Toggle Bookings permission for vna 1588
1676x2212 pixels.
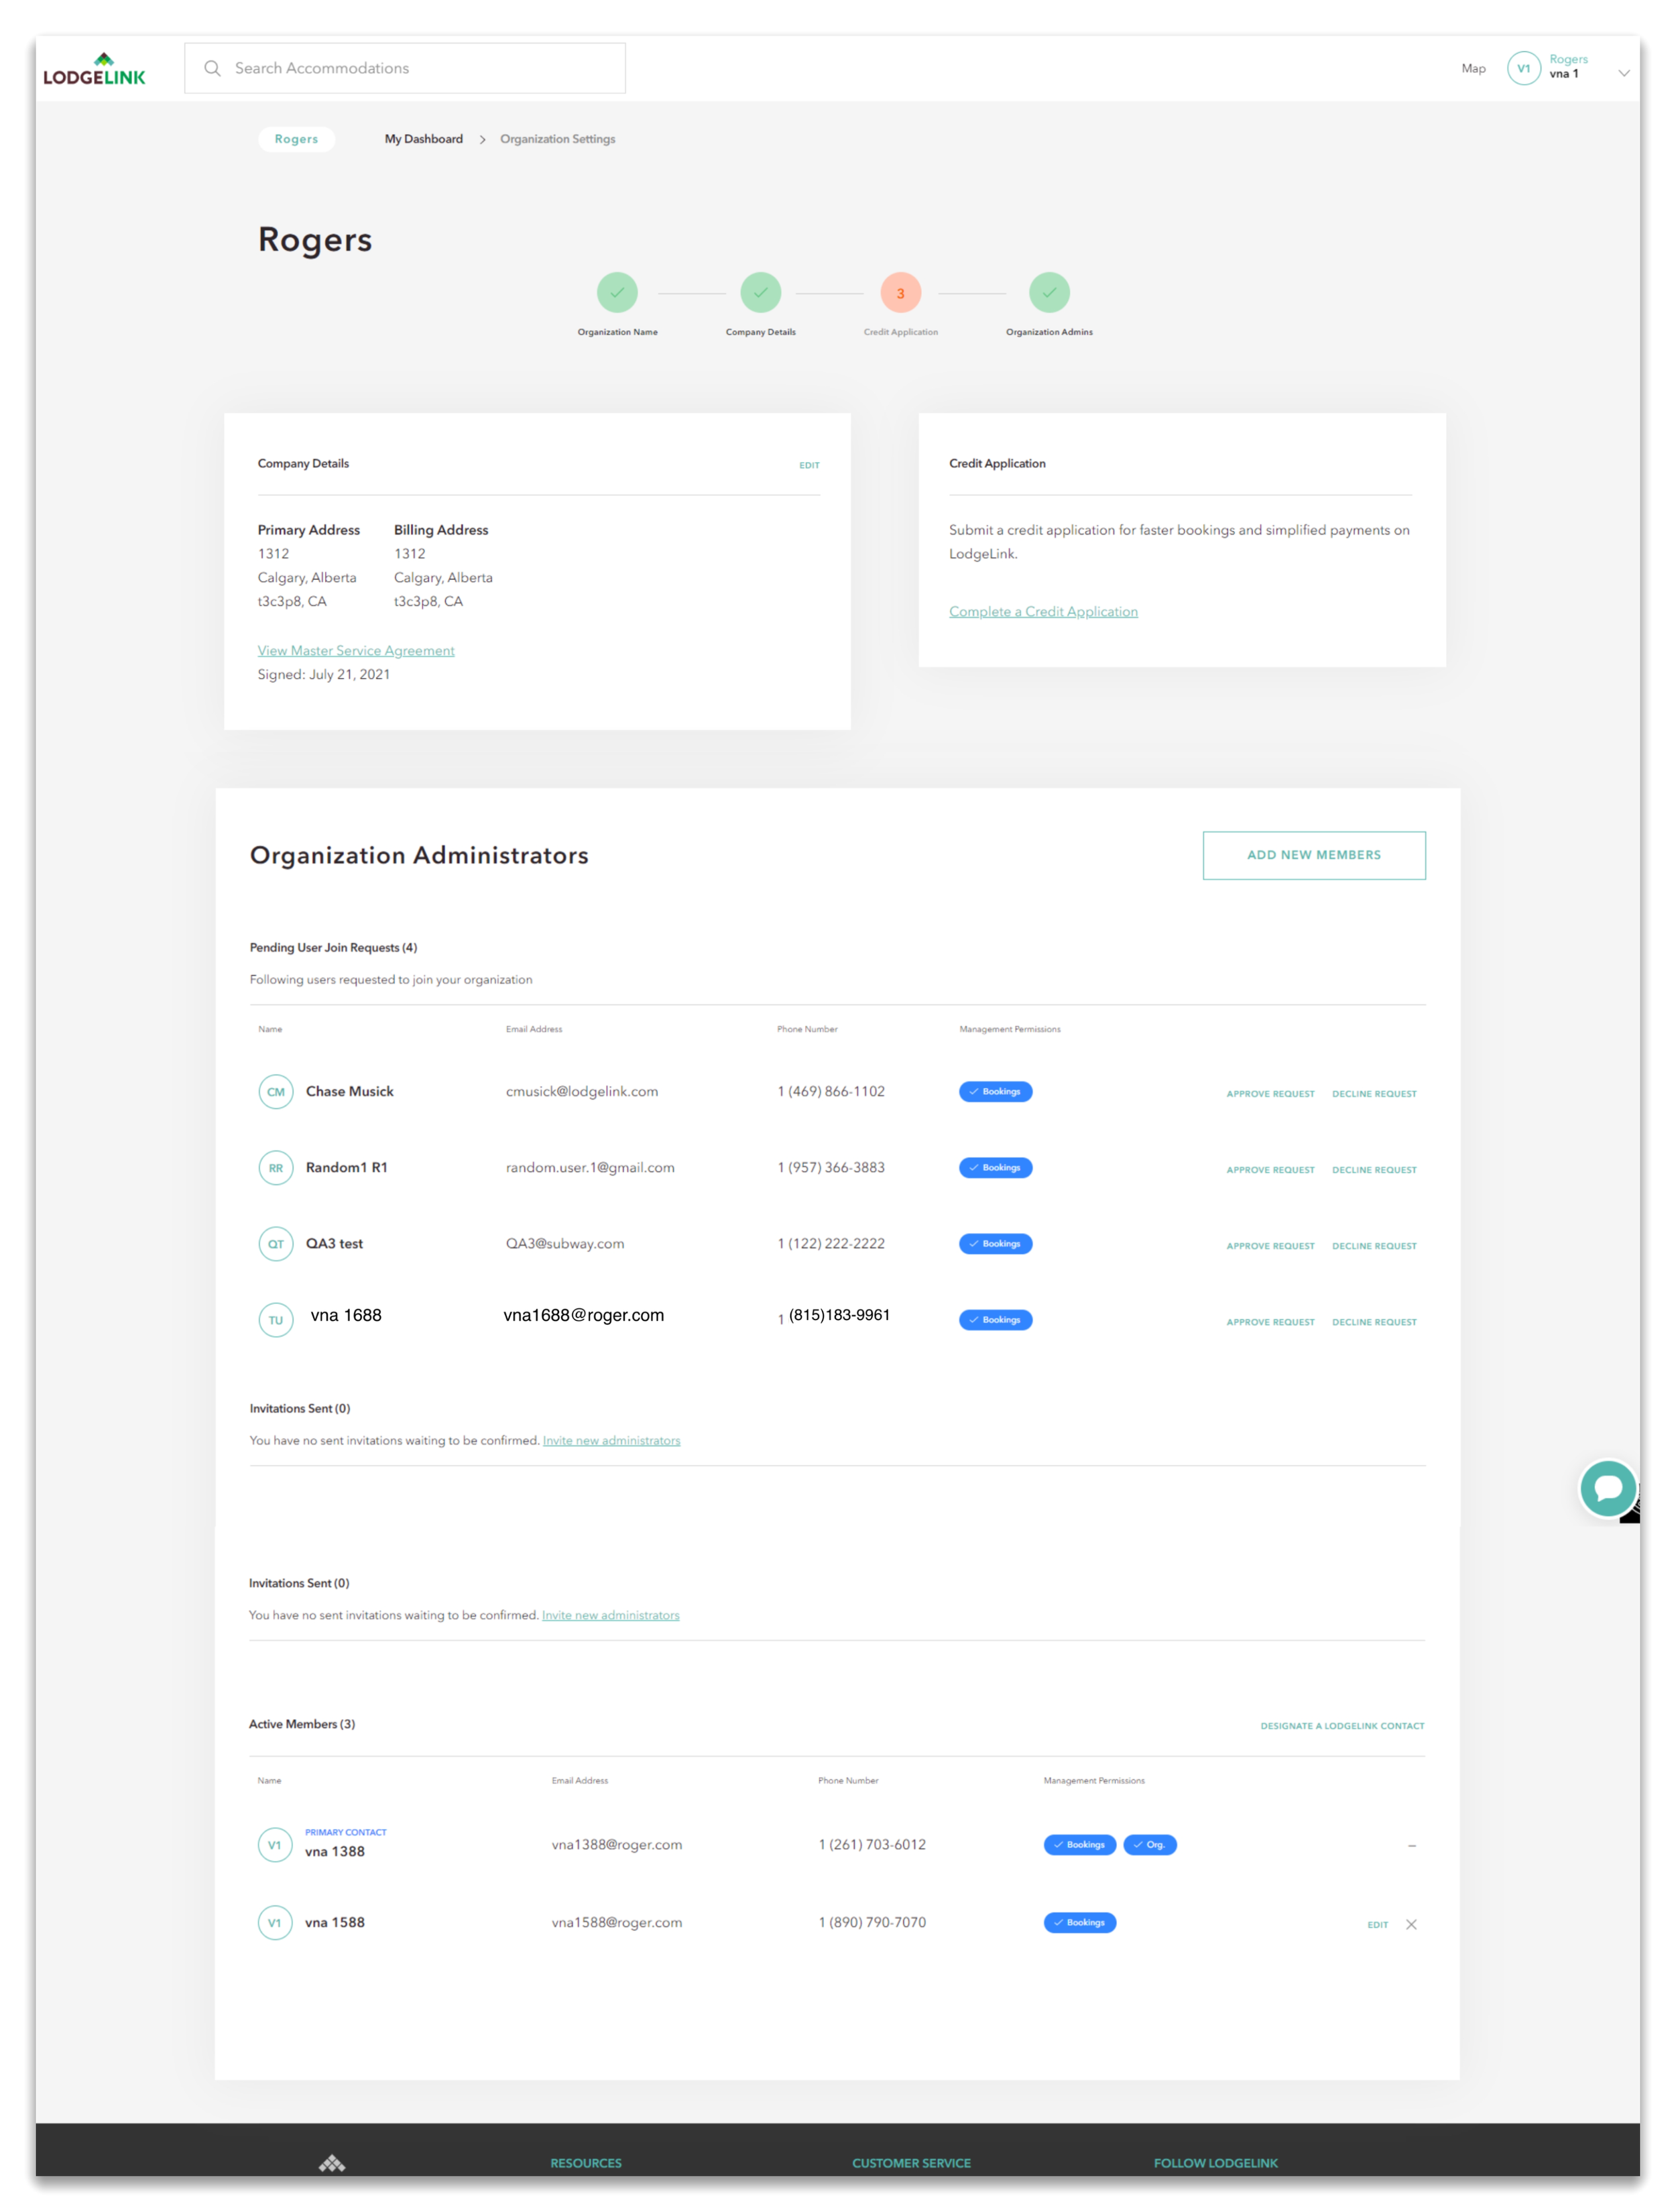pyautogui.click(x=1080, y=1923)
